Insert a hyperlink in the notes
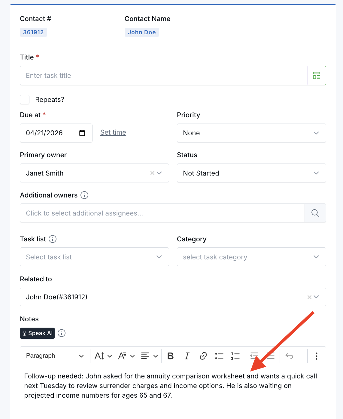Image resolution: width=343 pixels, height=419 pixels. click(x=203, y=356)
